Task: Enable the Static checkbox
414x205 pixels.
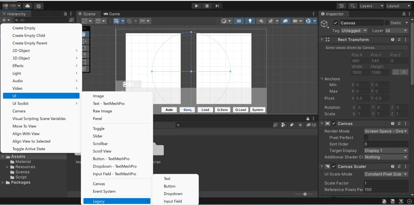Action: [387, 23]
